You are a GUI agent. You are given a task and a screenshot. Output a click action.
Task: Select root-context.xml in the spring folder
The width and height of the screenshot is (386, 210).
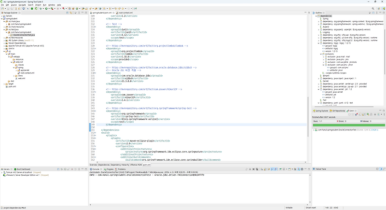26,73
